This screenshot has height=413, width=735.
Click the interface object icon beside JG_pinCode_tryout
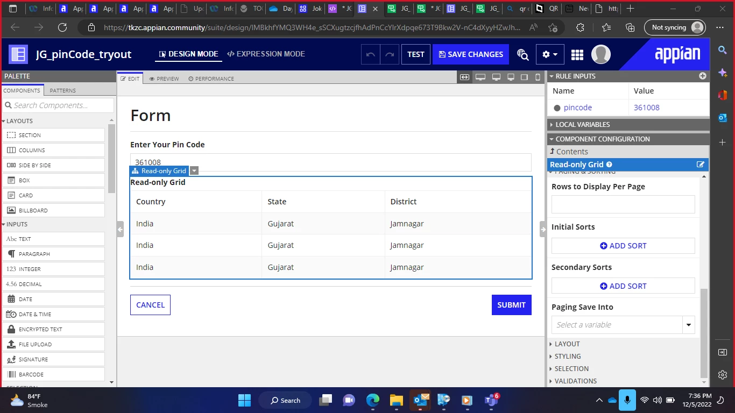point(18,54)
